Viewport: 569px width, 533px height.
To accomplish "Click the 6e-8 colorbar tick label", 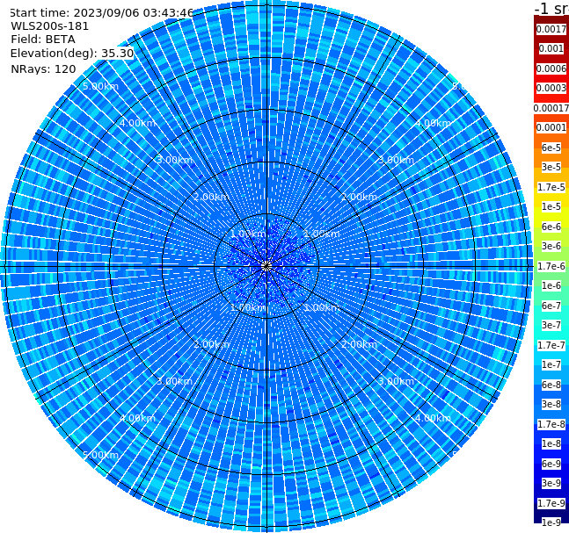I will click(551, 385).
